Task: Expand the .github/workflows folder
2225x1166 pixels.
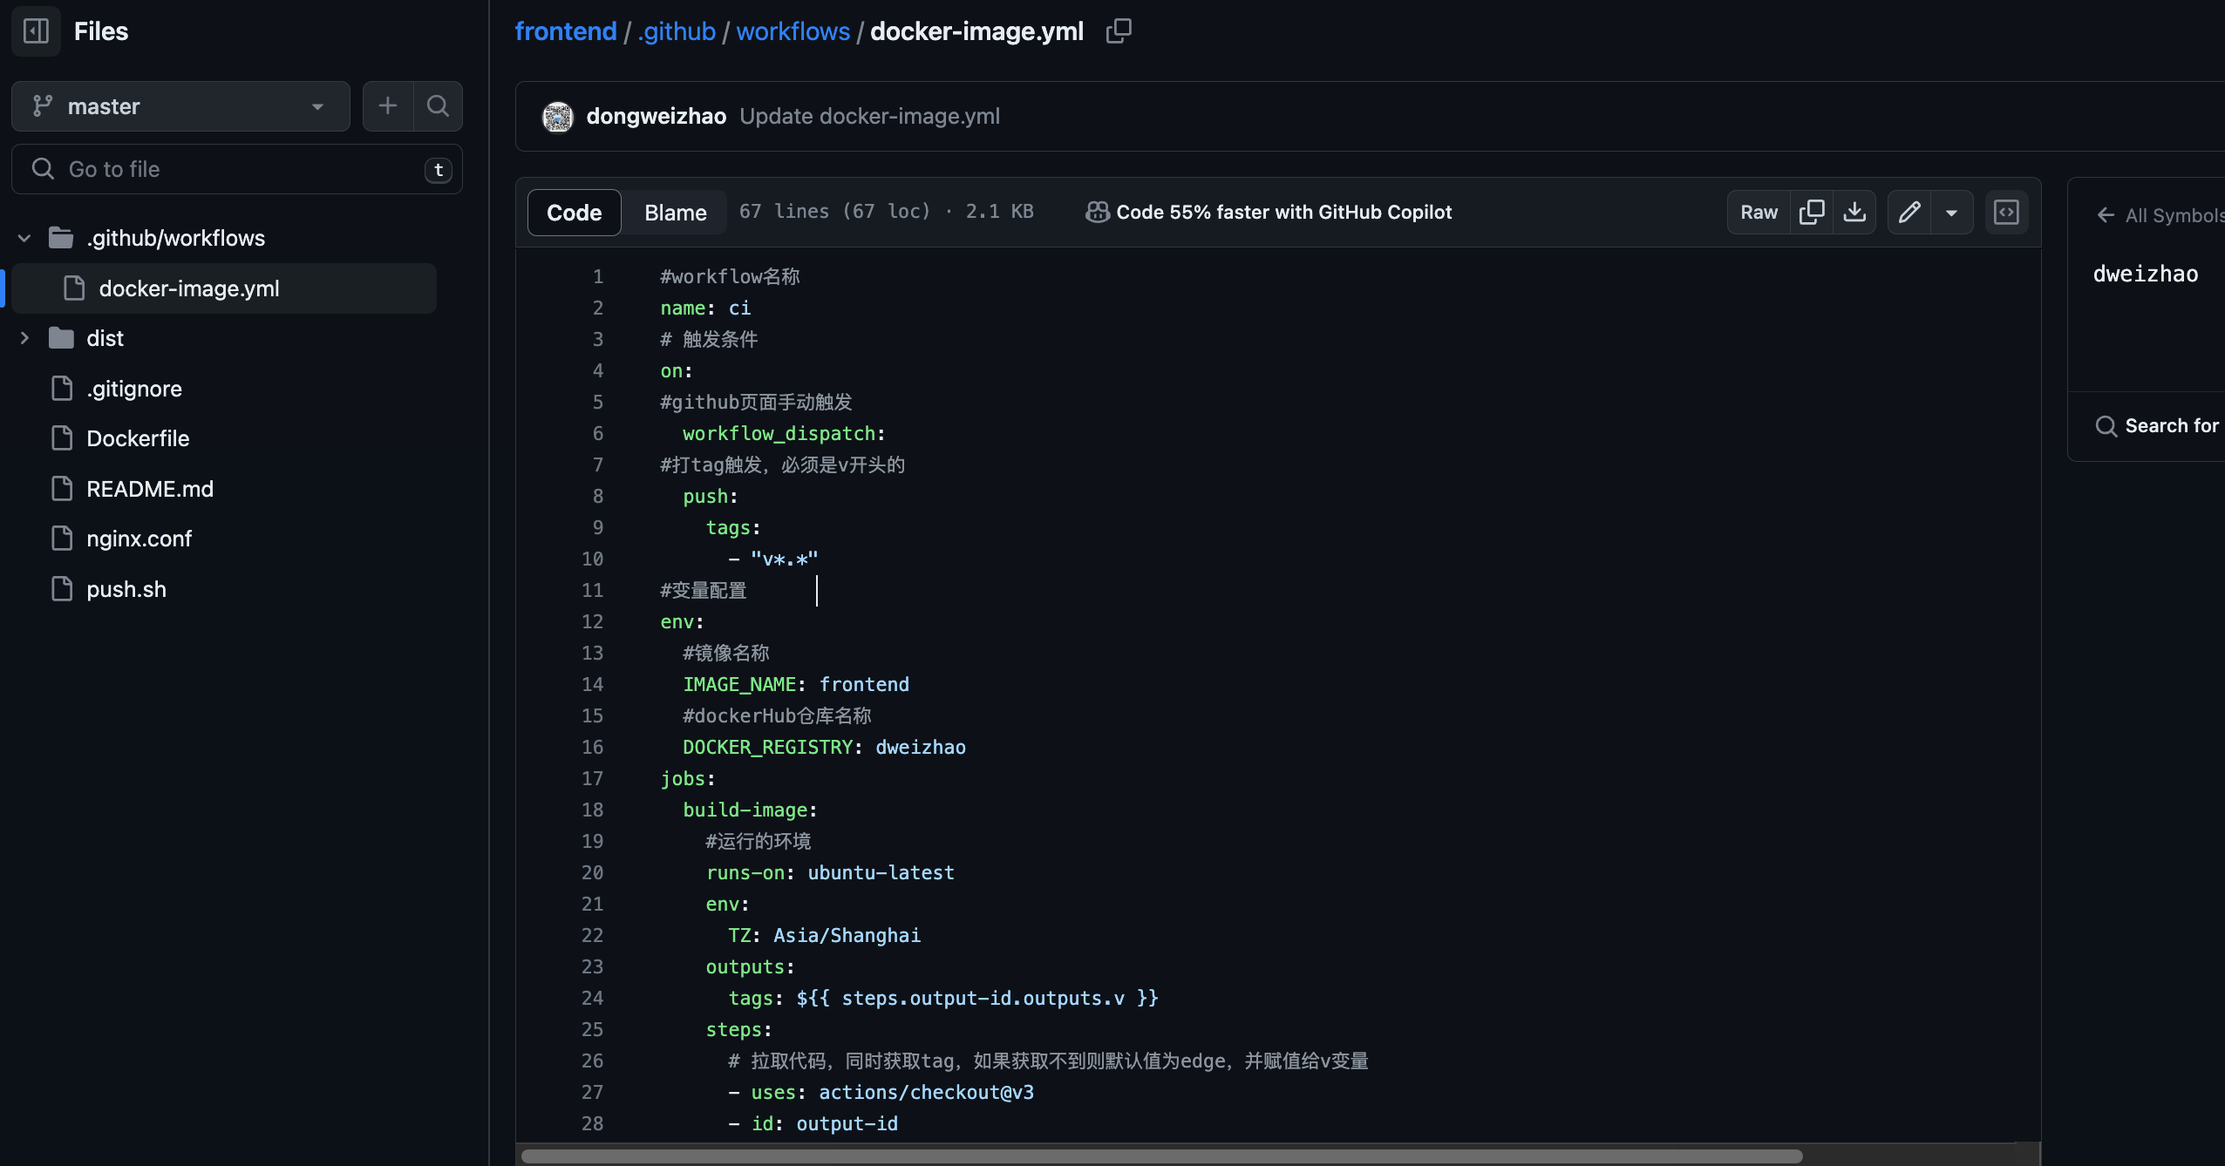Action: pos(22,237)
